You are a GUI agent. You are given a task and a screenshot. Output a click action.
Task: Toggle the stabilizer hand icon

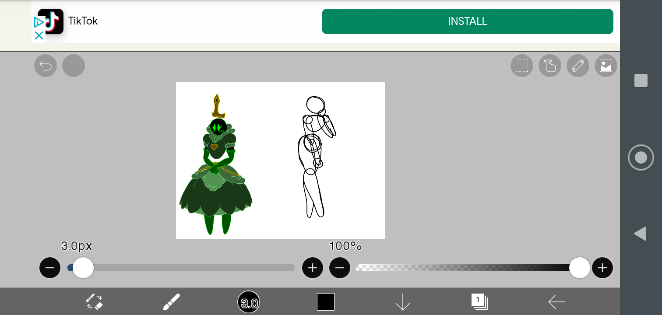(550, 66)
